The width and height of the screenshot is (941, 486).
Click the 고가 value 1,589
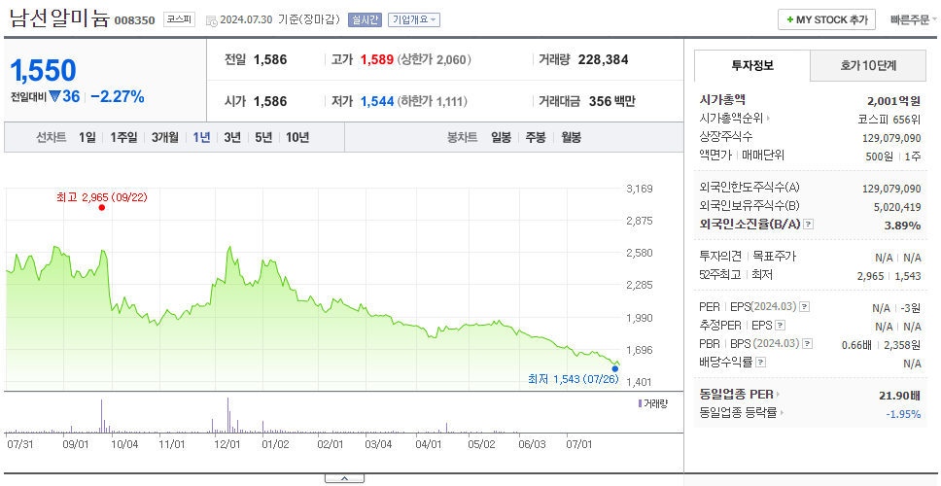point(377,60)
